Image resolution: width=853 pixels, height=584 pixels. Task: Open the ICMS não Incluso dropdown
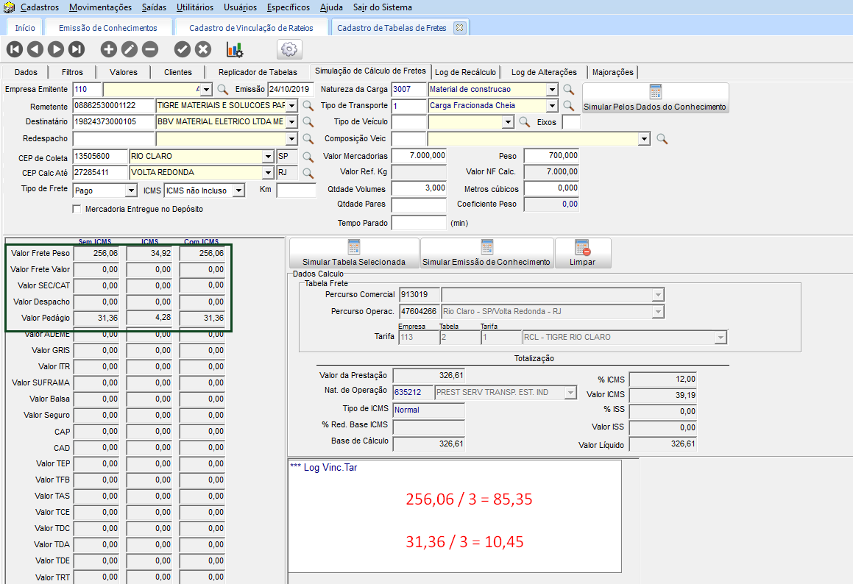pos(238,190)
